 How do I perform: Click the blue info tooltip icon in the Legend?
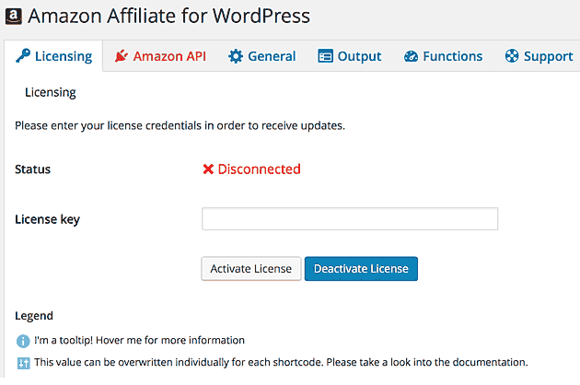tap(23, 341)
